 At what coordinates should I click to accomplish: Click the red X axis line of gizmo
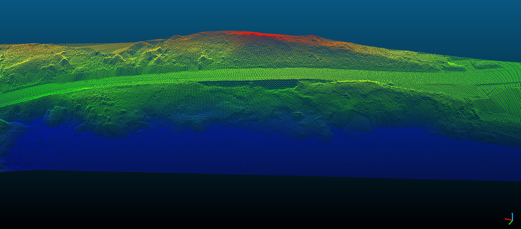point(507,219)
